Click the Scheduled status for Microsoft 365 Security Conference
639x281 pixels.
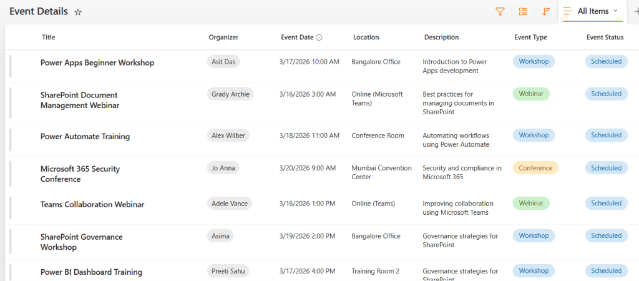coord(607,168)
